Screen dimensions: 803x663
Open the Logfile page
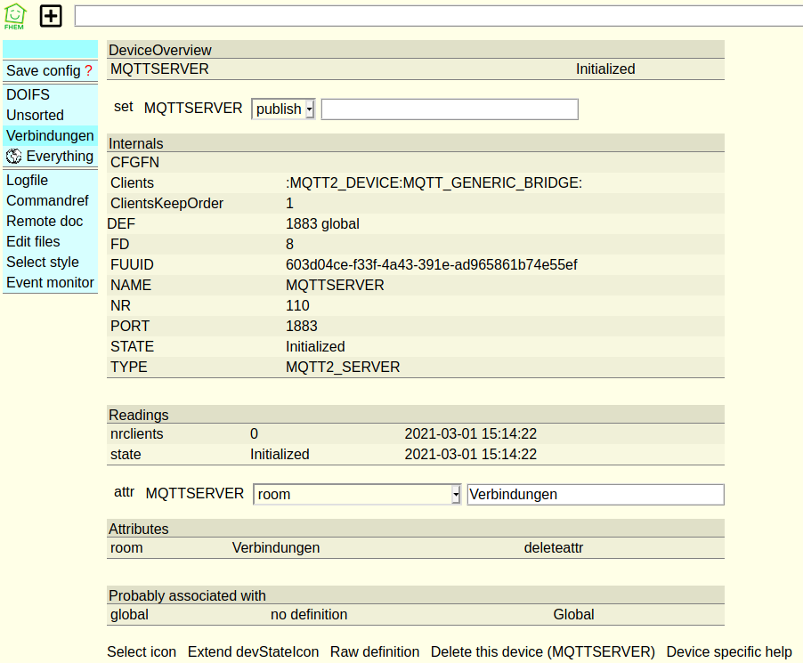[28, 180]
